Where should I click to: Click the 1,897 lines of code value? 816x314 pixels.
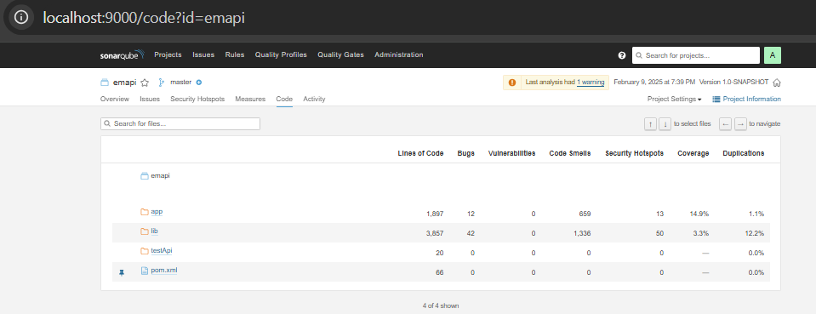[x=435, y=214]
